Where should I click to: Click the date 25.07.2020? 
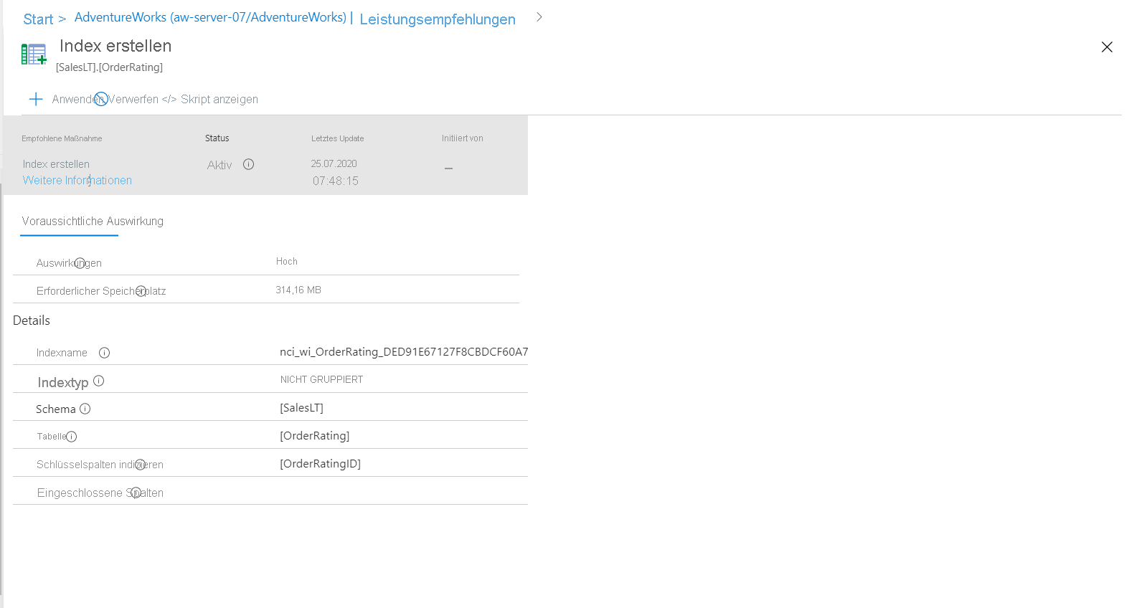click(334, 163)
